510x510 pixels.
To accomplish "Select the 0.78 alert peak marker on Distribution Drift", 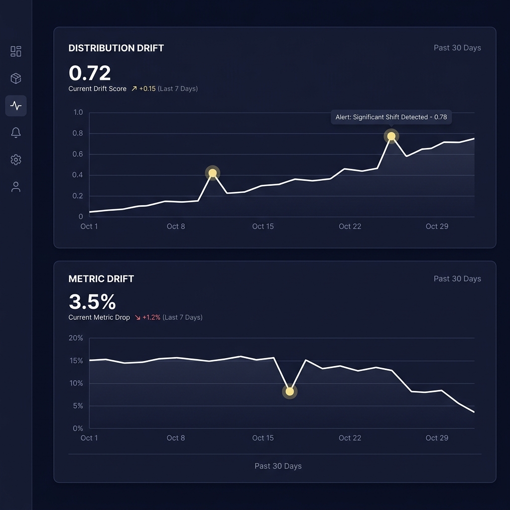I will point(391,136).
